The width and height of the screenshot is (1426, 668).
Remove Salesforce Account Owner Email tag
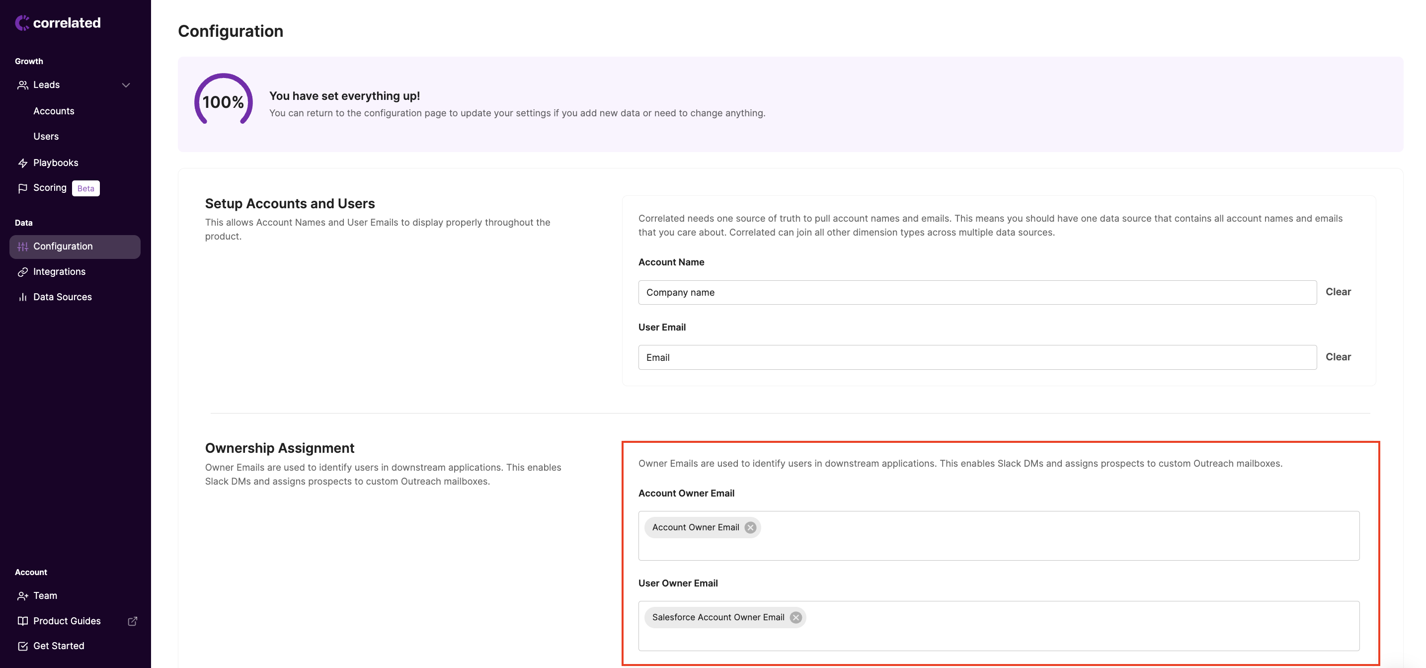pos(795,617)
